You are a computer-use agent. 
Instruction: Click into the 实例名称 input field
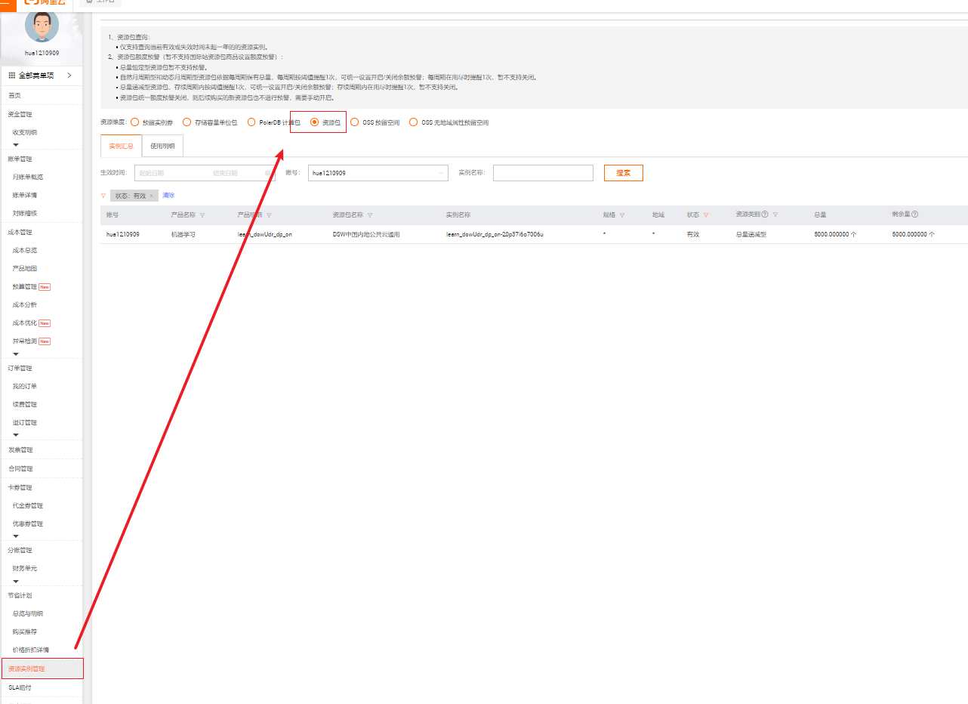pos(543,173)
